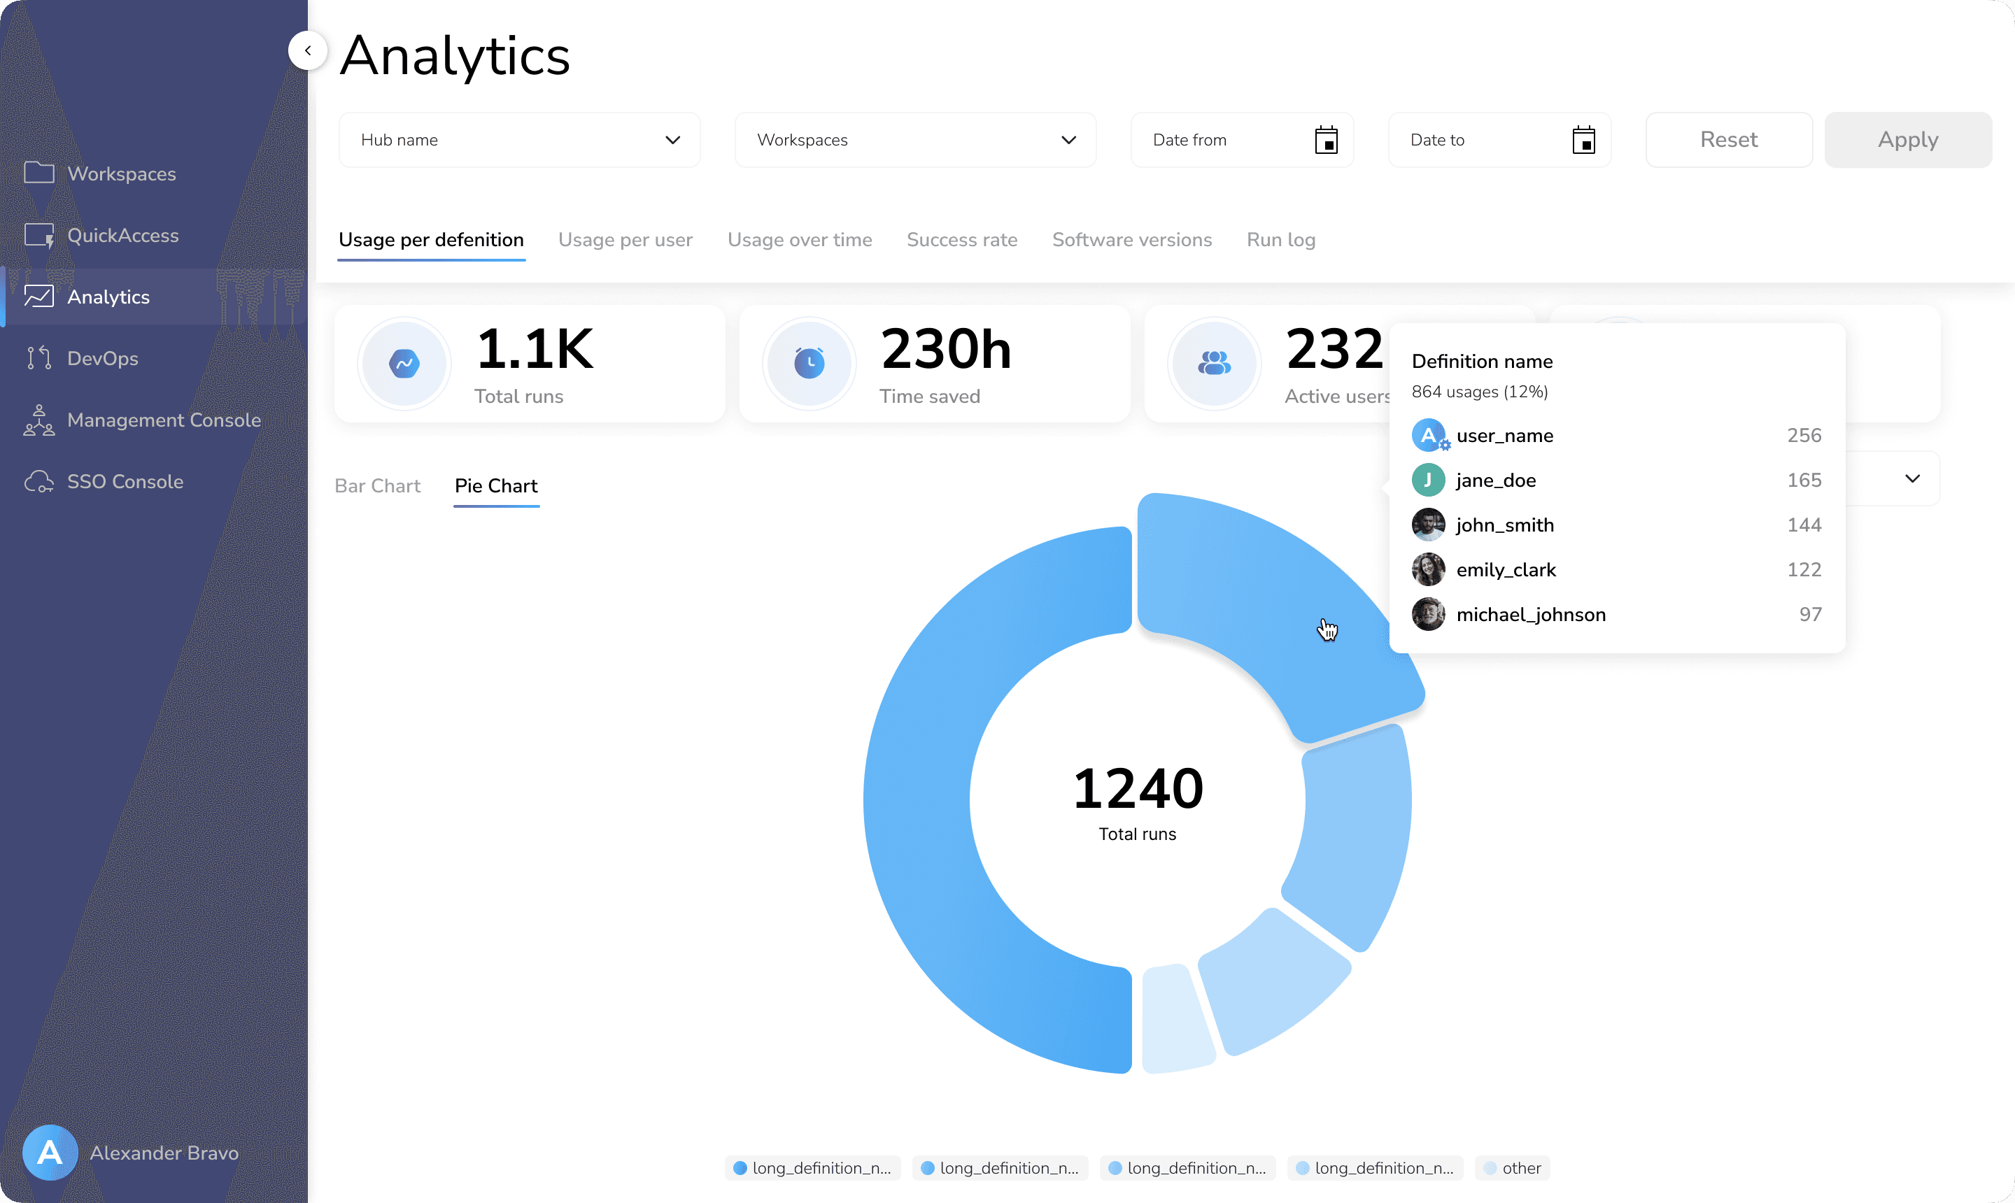Collapse the sidebar with the arrow button
2015x1203 pixels.
click(307, 50)
